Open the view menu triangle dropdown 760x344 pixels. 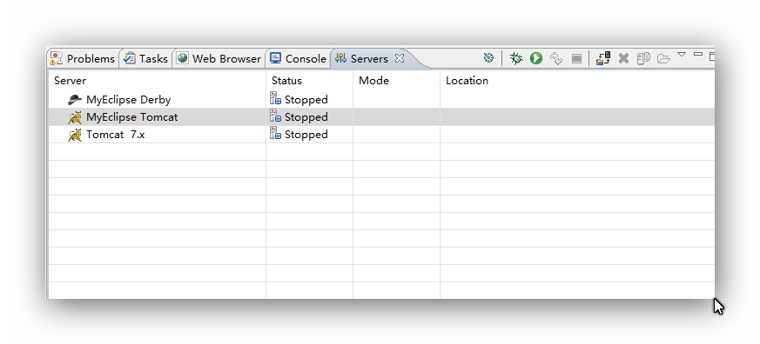(x=682, y=54)
